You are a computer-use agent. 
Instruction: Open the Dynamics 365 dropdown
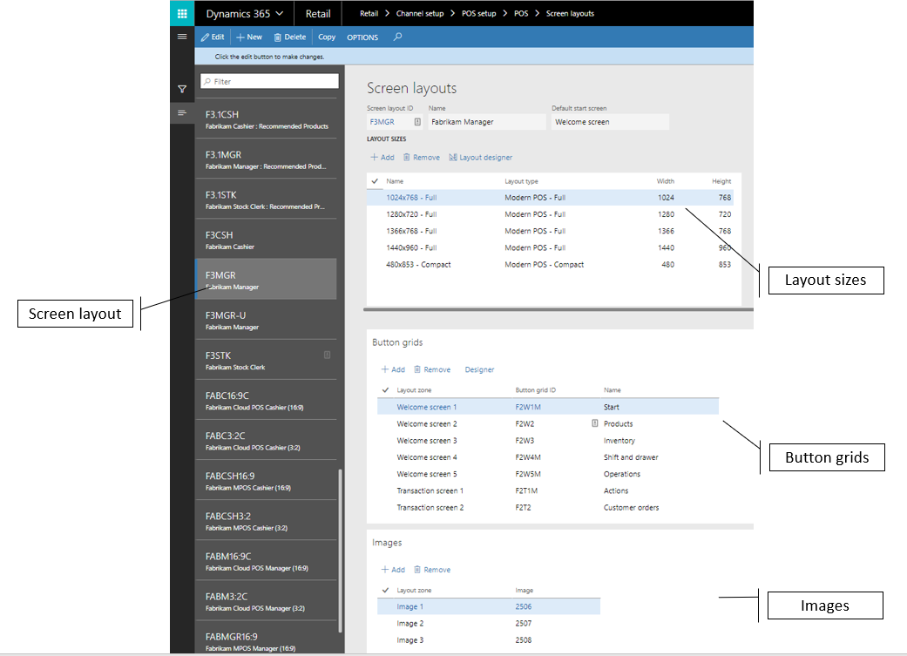246,13
